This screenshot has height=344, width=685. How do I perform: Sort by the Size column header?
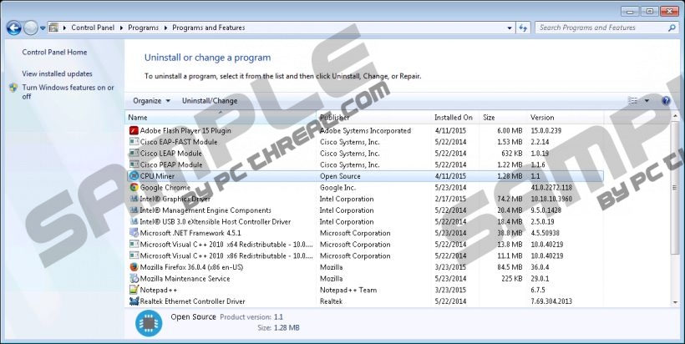503,118
